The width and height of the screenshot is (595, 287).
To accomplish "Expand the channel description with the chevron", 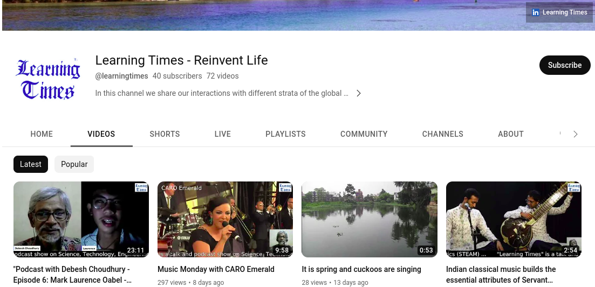I will pyautogui.click(x=359, y=93).
